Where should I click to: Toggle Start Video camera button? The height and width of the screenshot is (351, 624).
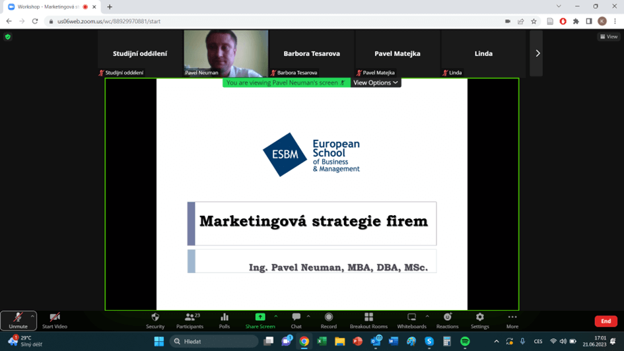coord(55,321)
